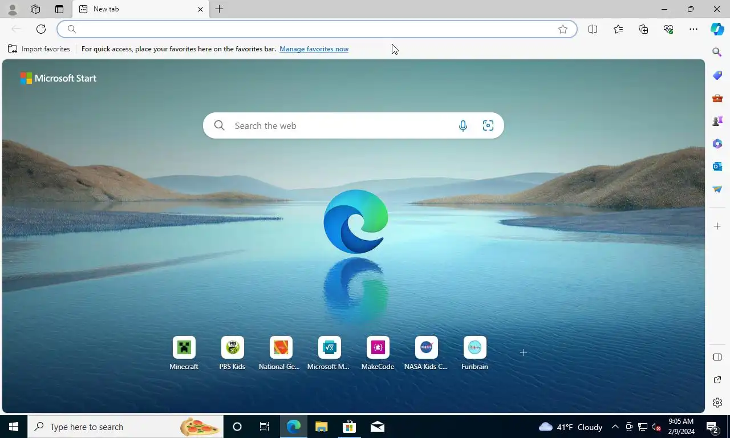Image resolution: width=730 pixels, height=438 pixels.
Task: Open the sidebar Games icon
Action: point(717,121)
